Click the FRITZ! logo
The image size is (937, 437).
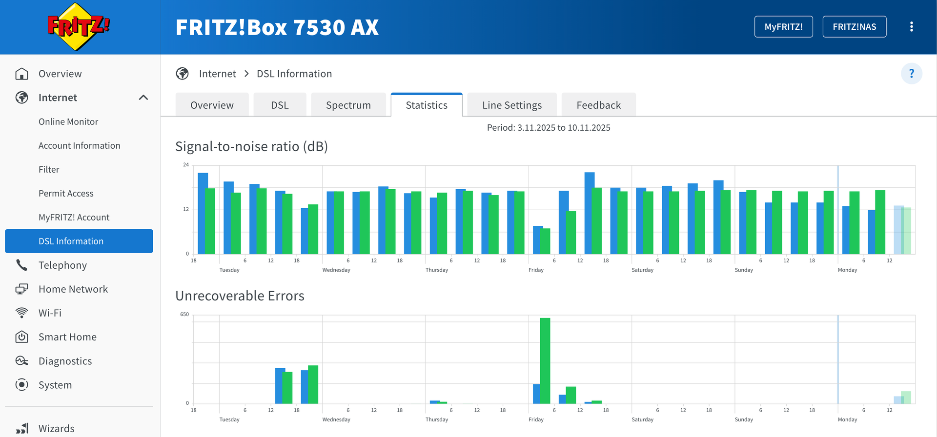point(78,27)
